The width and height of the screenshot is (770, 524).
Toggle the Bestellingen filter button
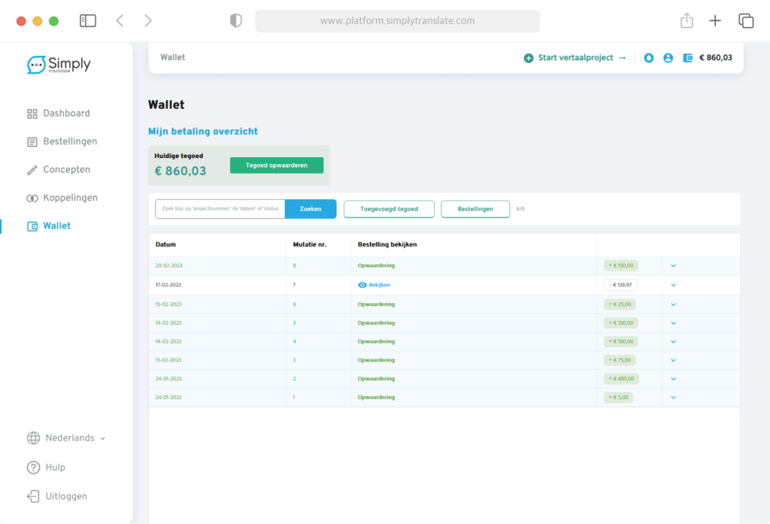475,209
